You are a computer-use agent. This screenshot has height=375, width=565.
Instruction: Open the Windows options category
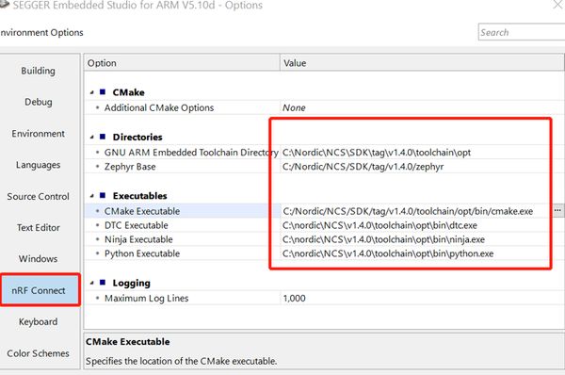point(39,258)
